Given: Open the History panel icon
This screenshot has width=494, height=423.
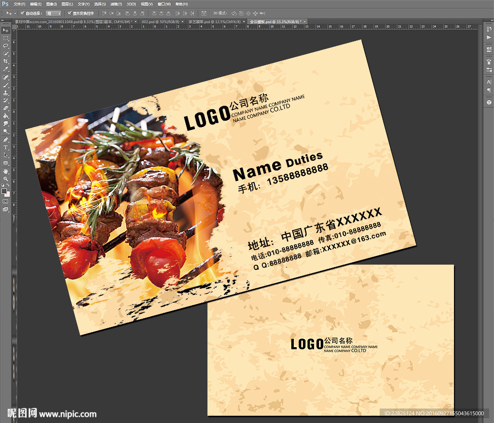Looking at the screenshot, I should click(489, 29).
